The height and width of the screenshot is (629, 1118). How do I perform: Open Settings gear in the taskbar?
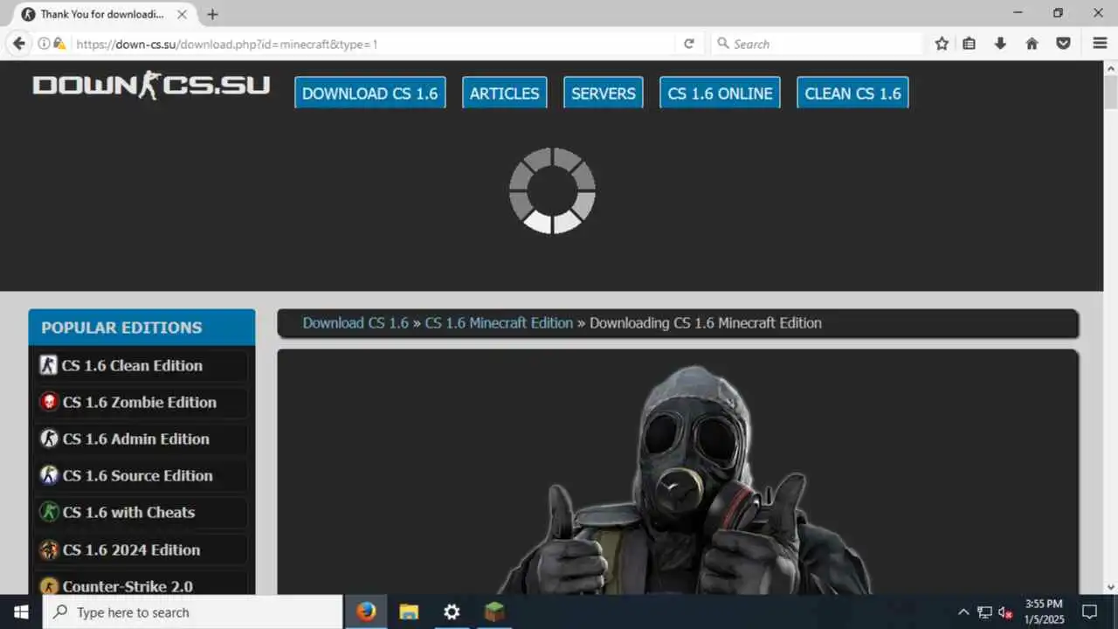coord(452,612)
